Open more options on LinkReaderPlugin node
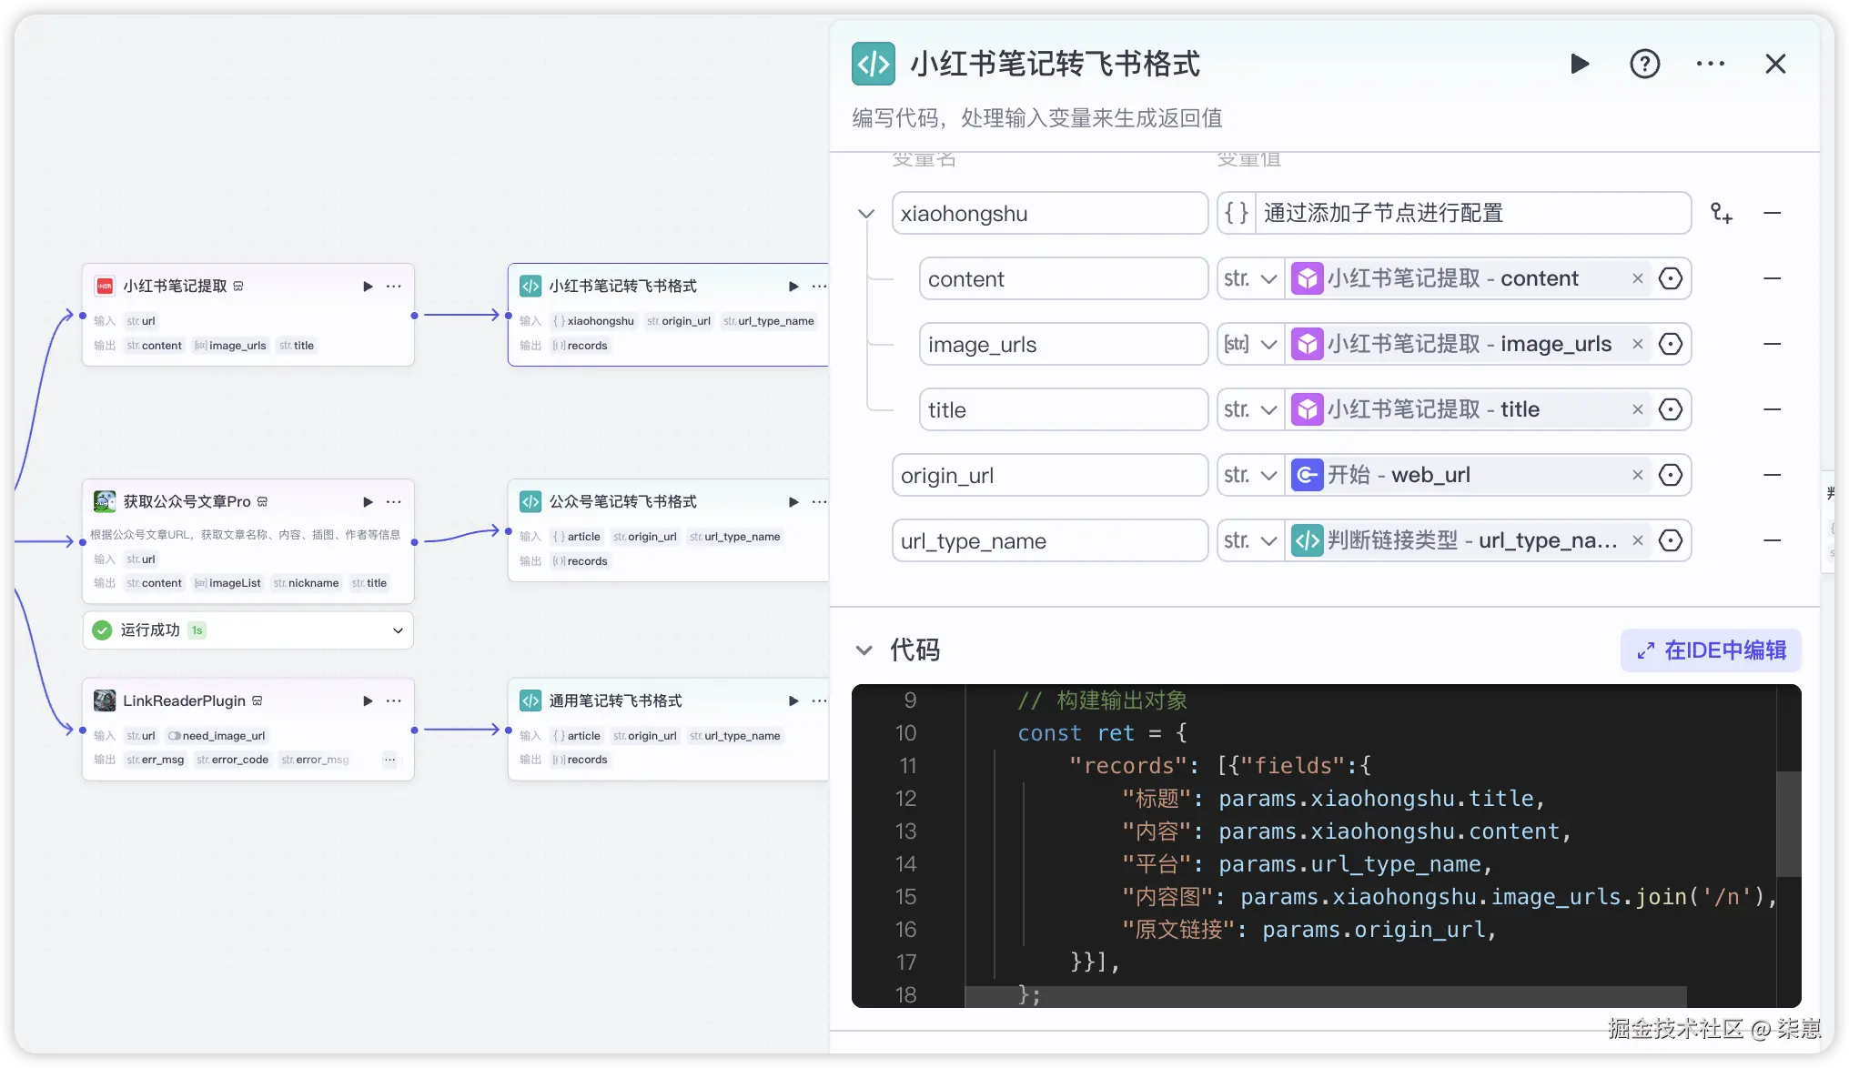This screenshot has width=1849, height=1068. click(393, 701)
